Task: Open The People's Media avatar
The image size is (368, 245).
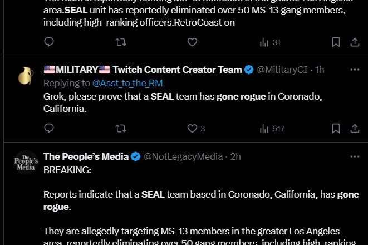Action: pos(26,163)
